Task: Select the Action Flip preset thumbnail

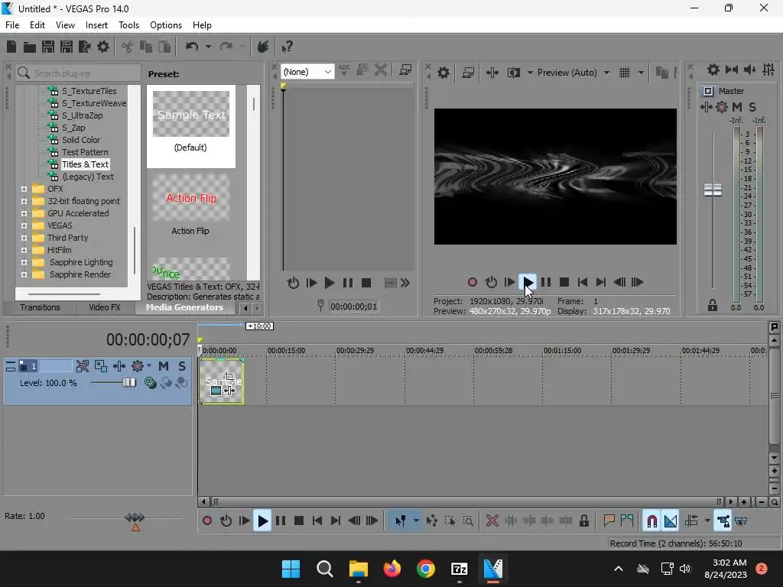Action: click(x=191, y=198)
